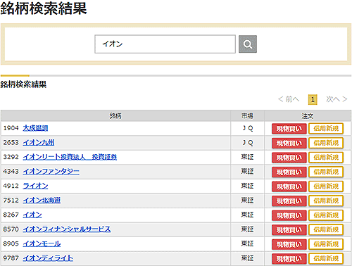Viewport: 352px width, 266px height.
Task: Click stock code 7512
Action: click(11, 201)
